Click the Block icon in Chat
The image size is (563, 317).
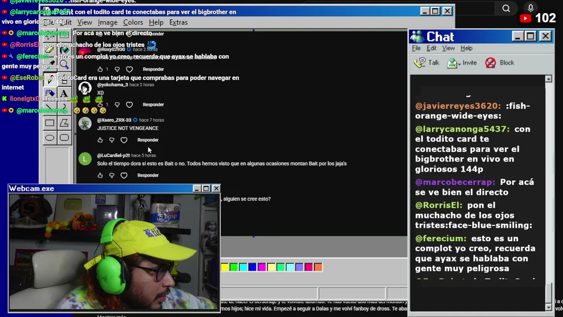click(490, 63)
